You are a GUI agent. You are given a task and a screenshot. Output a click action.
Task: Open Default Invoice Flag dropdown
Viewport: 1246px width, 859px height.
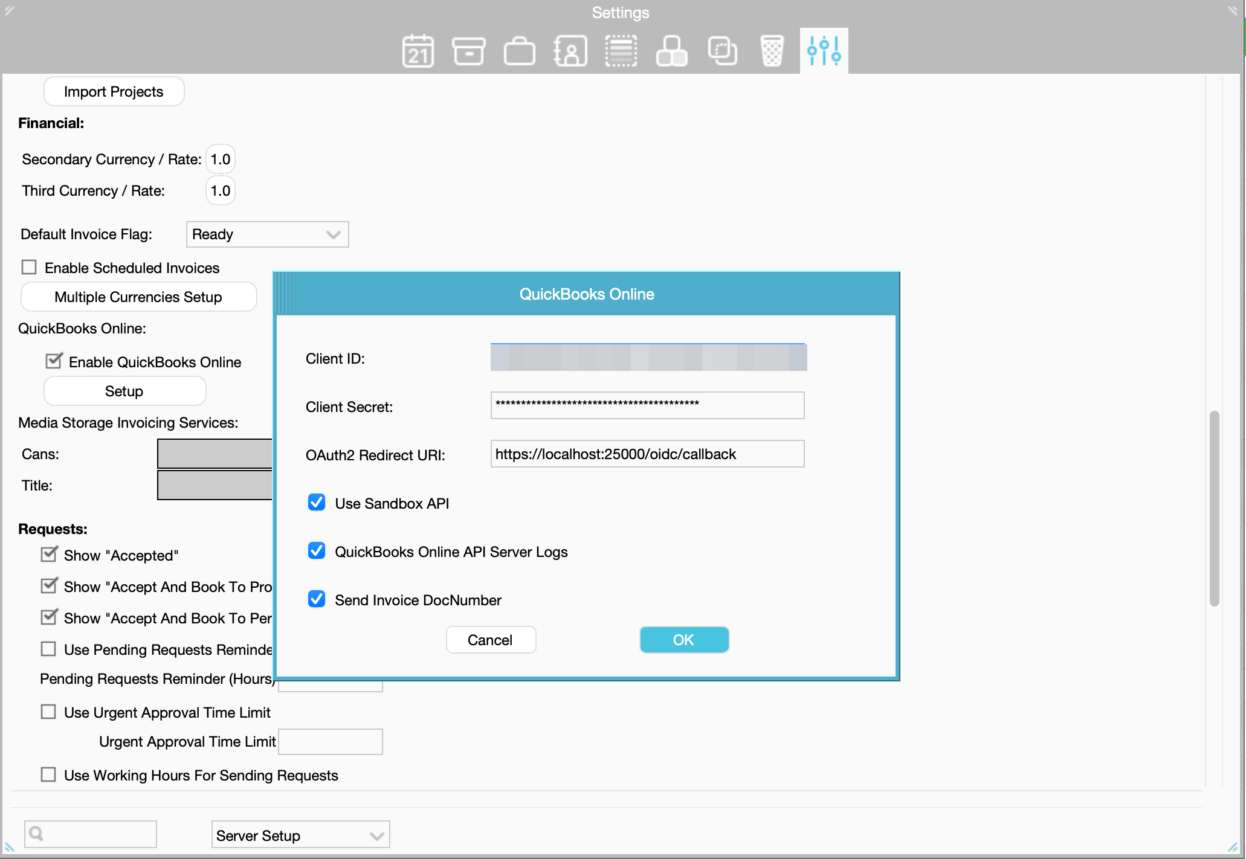pos(267,234)
